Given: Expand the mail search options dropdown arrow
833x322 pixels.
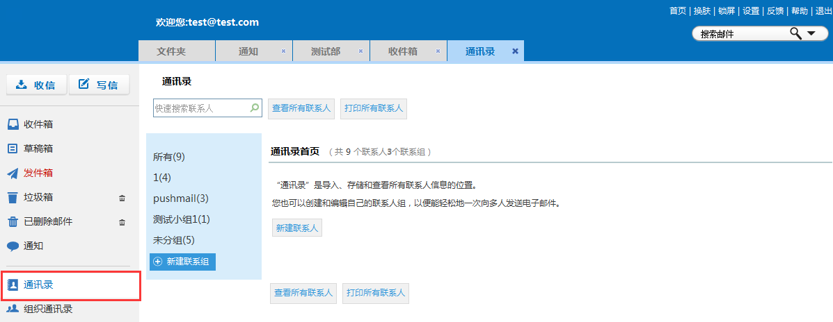Looking at the screenshot, I should 811,33.
